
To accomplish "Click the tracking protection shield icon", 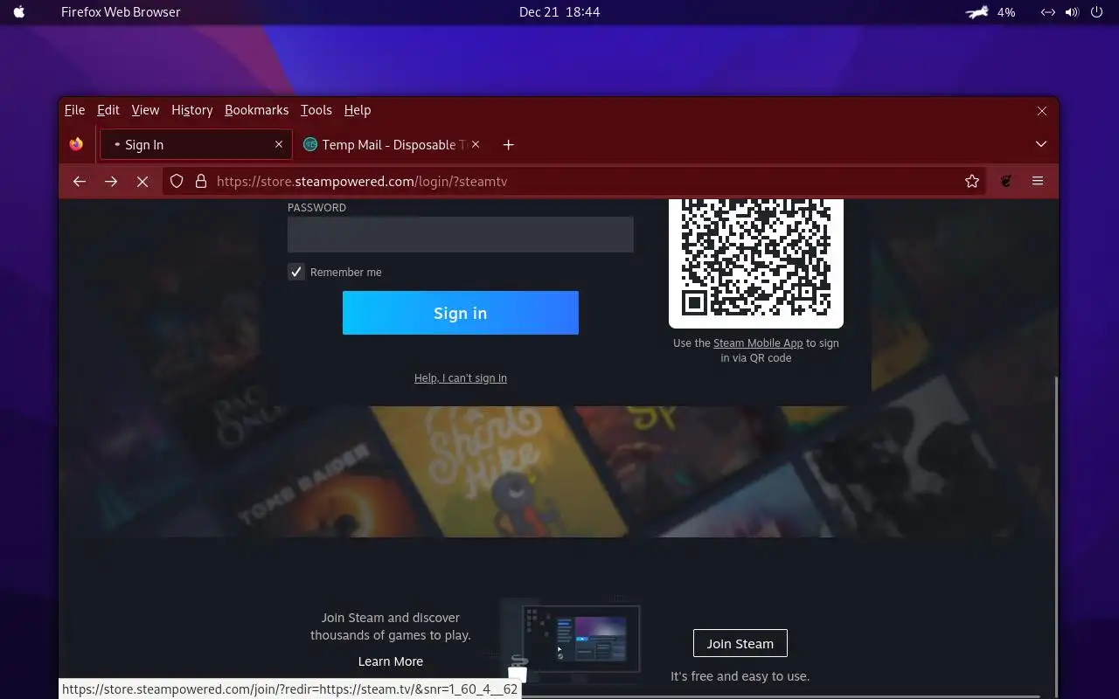I will click(x=177, y=181).
